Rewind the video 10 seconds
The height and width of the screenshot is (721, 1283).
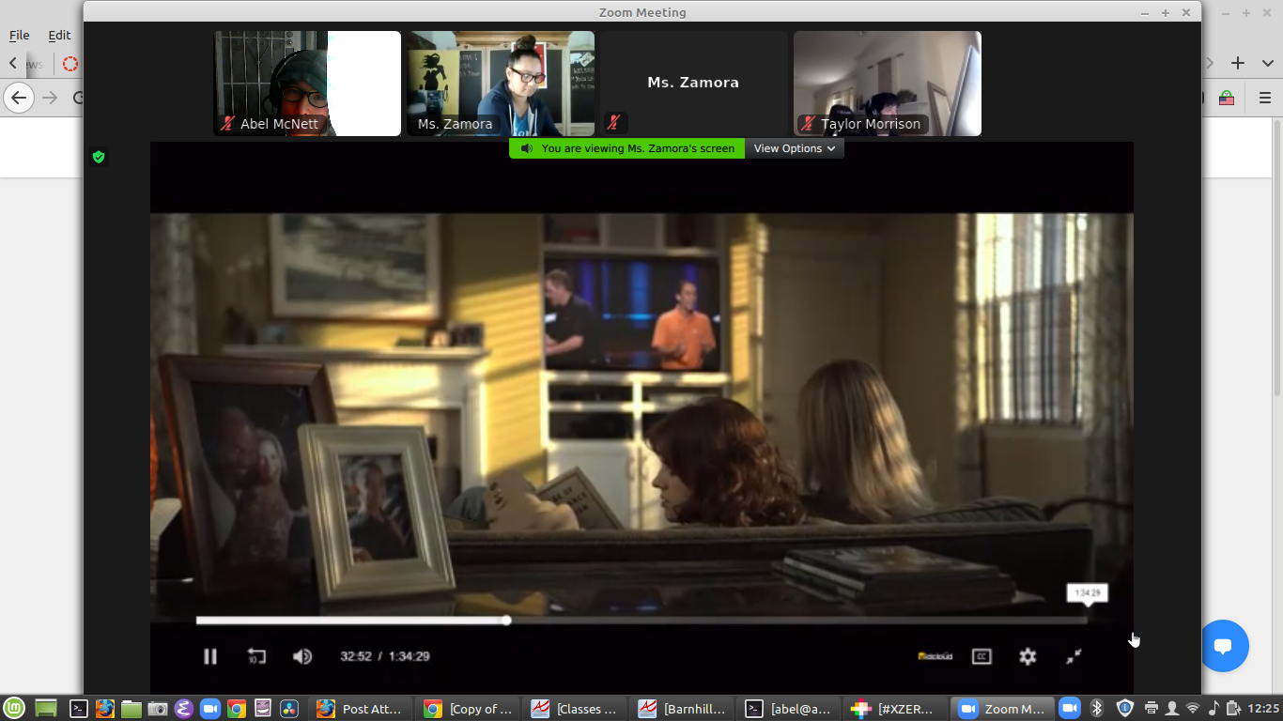point(256,656)
